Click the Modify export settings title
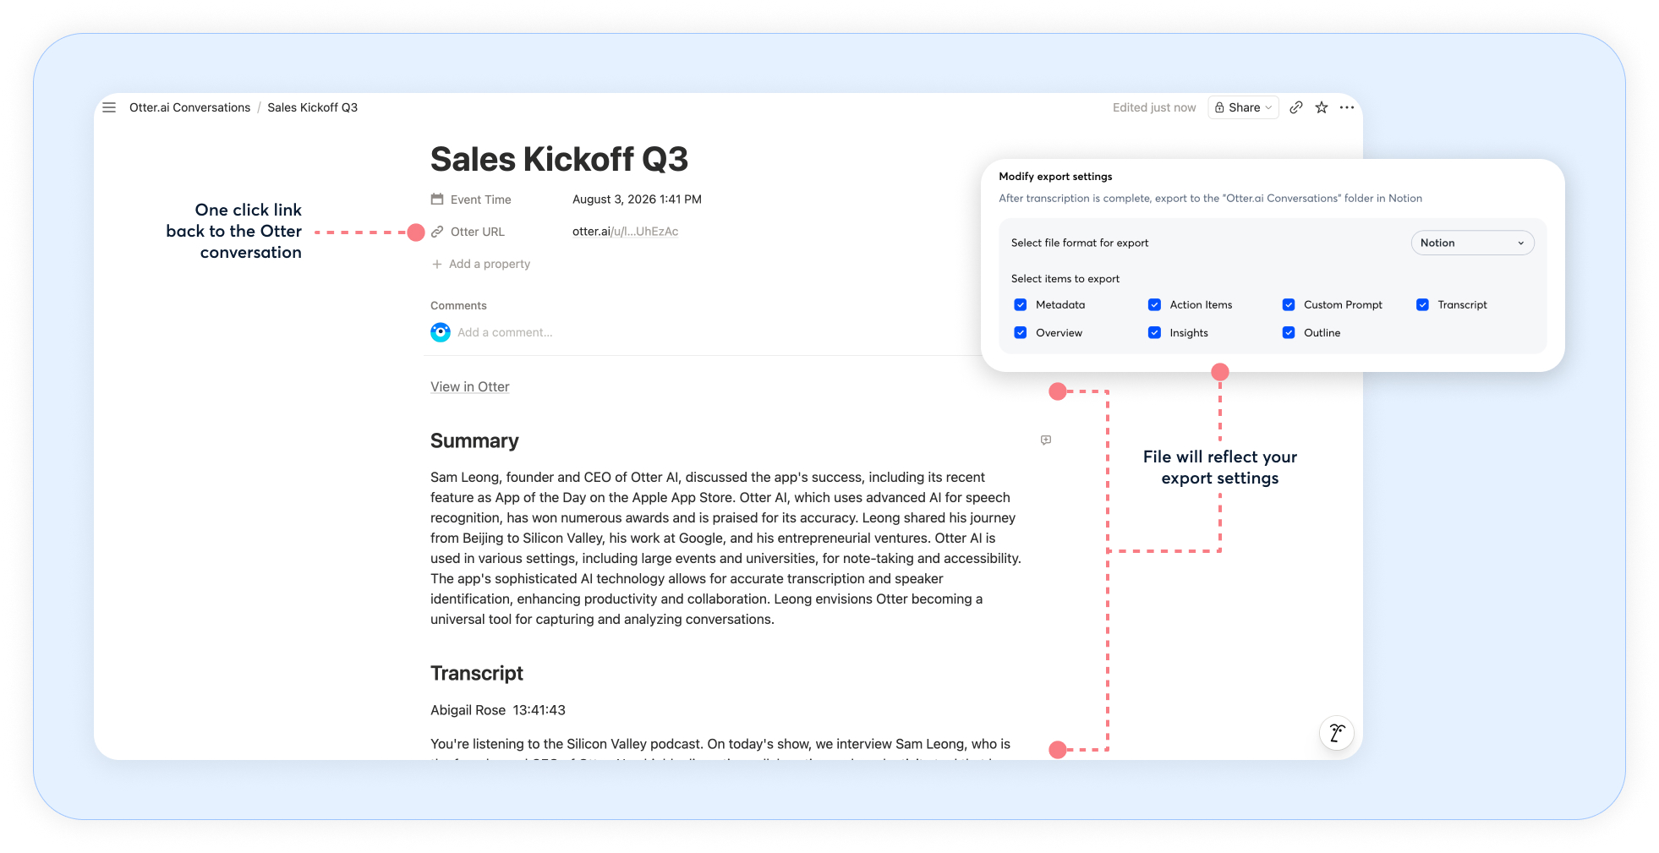Image resolution: width=1659 pixels, height=853 pixels. [x=1055, y=177]
